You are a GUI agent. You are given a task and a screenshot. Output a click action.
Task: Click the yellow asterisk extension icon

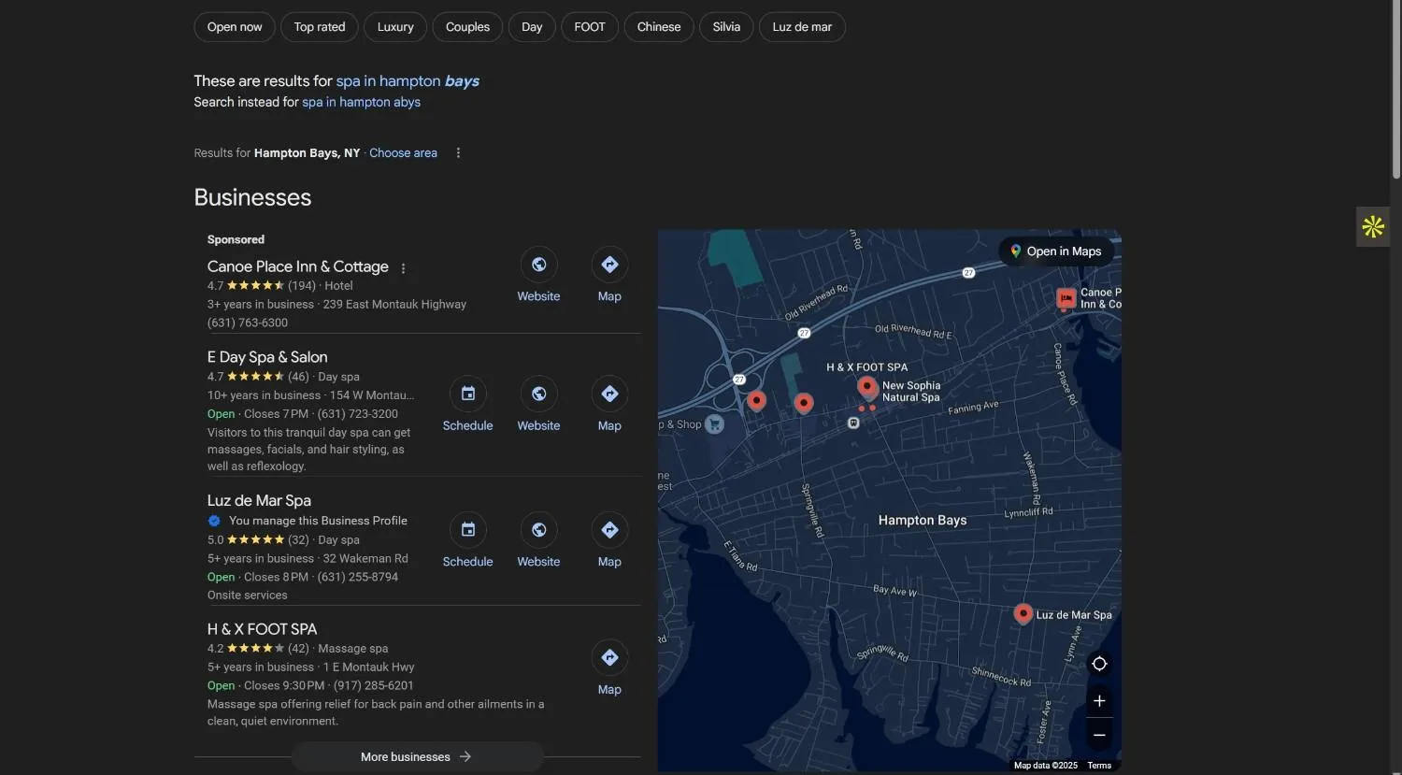(x=1373, y=226)
